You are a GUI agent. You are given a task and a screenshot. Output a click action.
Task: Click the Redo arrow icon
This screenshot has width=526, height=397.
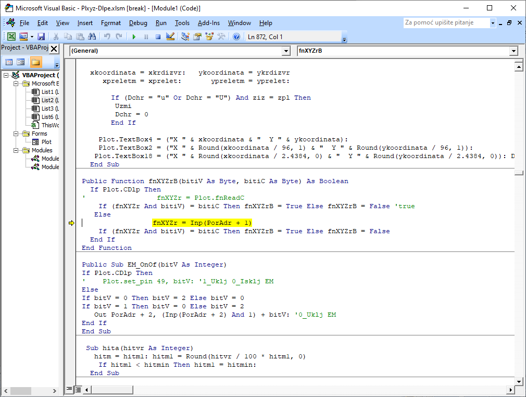(x=119, y=37)
